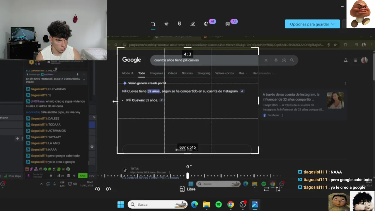Click the taskbar Buscar search box
Screen dimensions: 375x211
tap(158, 205)
